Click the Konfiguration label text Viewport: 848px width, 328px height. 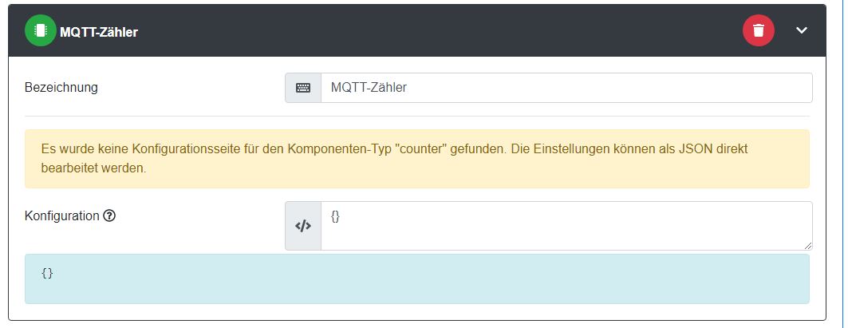coord(62,215)
